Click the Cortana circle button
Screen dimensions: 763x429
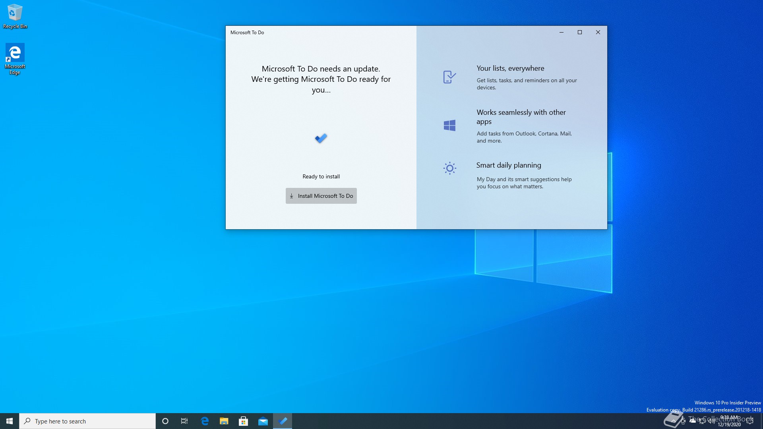pyautogui.click(x=165, y=421)
